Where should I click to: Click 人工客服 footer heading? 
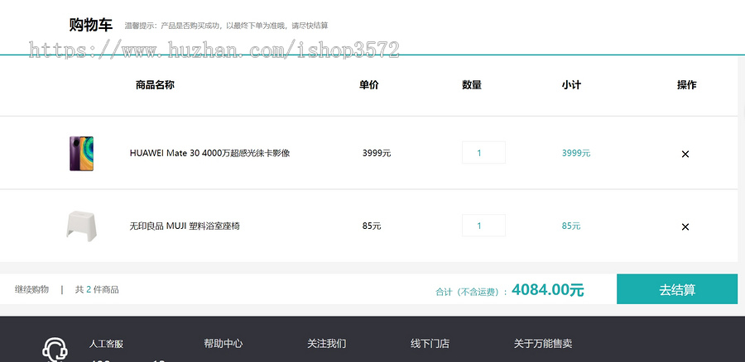pyautogui.click(x=106, y=344)
